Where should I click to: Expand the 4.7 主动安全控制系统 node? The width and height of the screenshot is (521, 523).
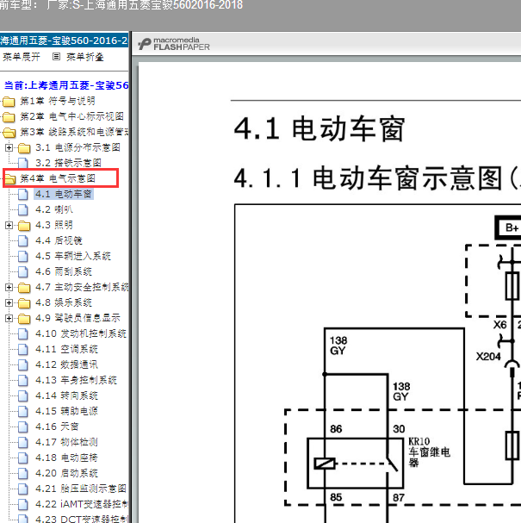(9, 288)
